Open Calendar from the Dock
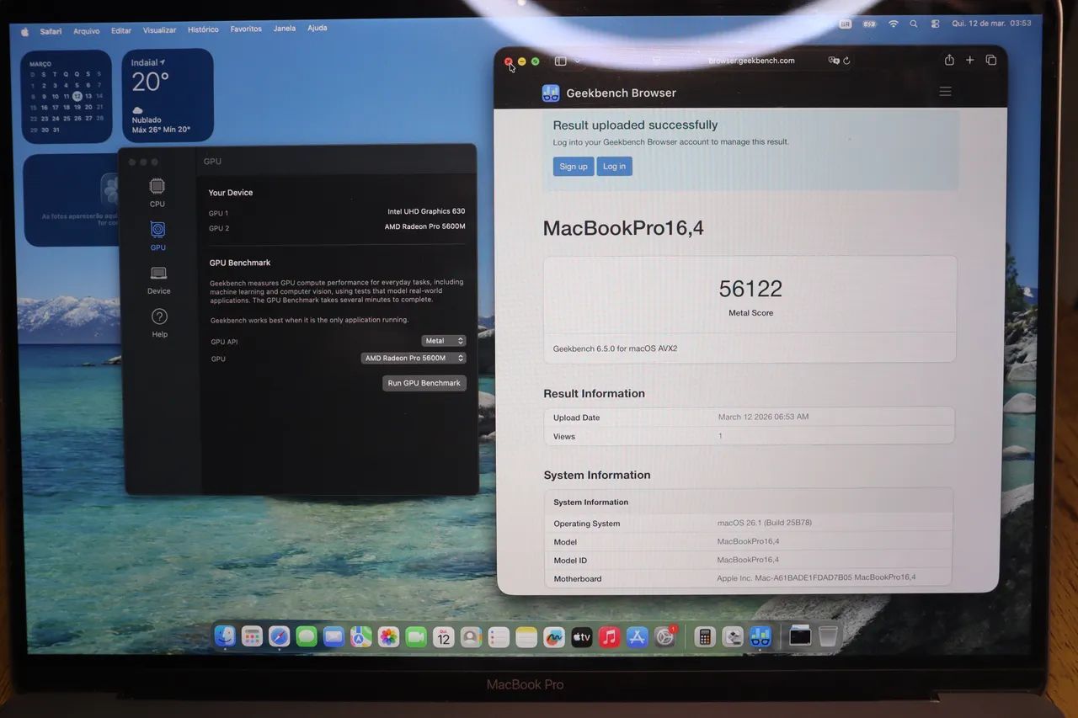Viewport: 1078px width, 718px height. (444, 637)
